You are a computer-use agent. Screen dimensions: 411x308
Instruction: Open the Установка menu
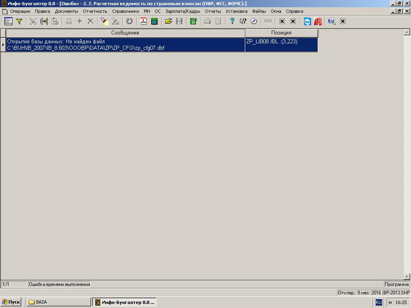[236, 11]
